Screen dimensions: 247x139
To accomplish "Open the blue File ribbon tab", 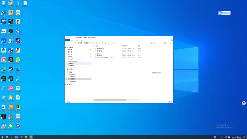I will point(67,40).
